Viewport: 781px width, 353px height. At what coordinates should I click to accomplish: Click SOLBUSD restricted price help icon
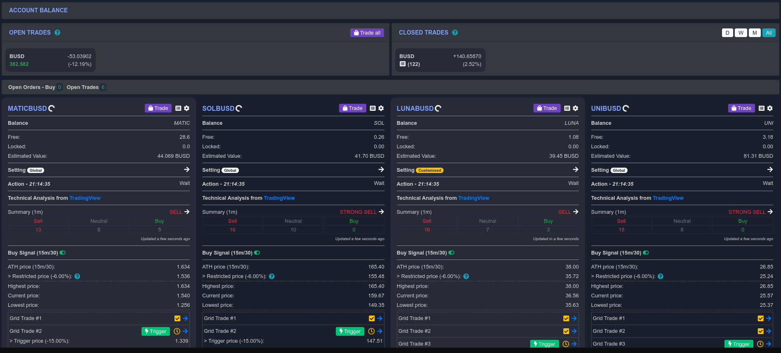click(x=271, y=276)
